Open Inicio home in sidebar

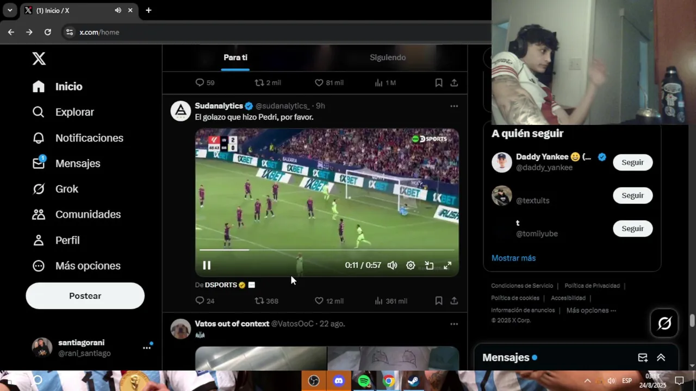(x=57, y=86)
